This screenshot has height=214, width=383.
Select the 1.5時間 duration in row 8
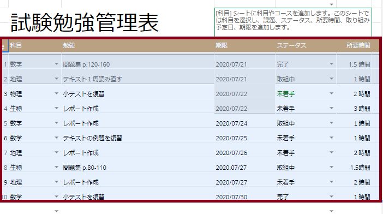pyautogui.click(x=360, y=168)
